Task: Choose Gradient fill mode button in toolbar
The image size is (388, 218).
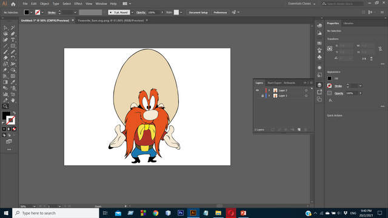Action: 9,129
